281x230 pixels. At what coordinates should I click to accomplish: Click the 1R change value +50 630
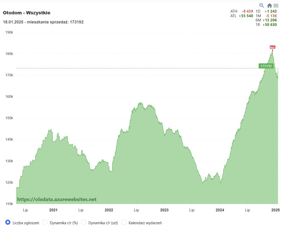coord(269,25)
